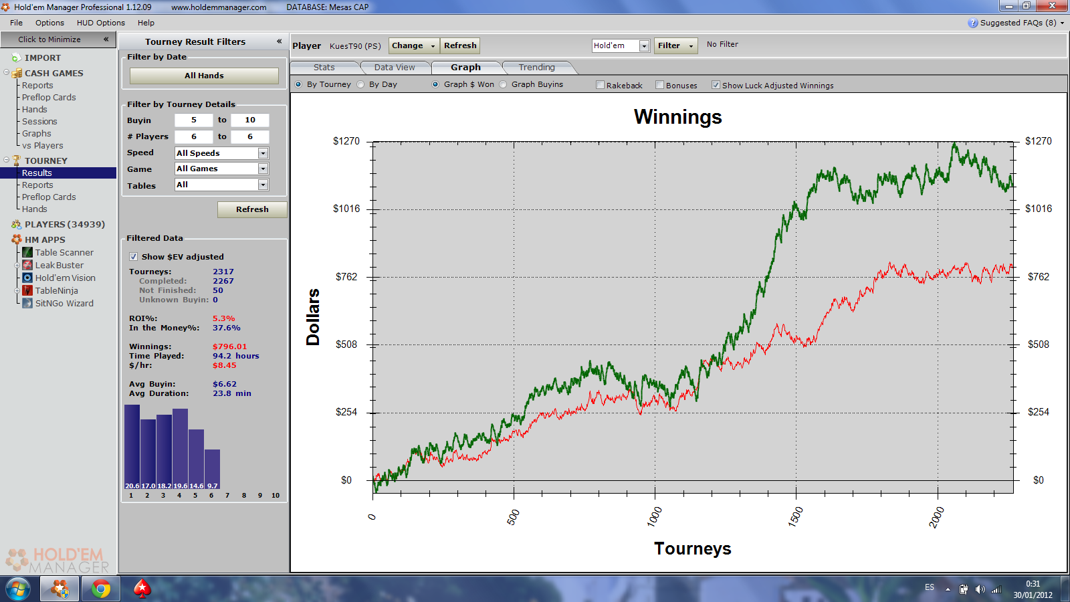Collapse sidebar with Click to Minimize arrow
The width and height of the screenshot is (1070, 602).
106,39
